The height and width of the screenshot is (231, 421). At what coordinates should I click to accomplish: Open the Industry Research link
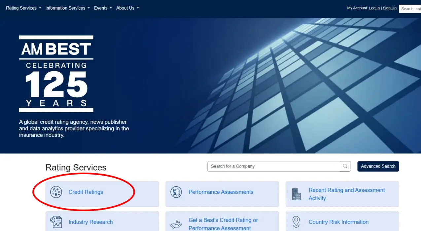(x=91, y=222)
